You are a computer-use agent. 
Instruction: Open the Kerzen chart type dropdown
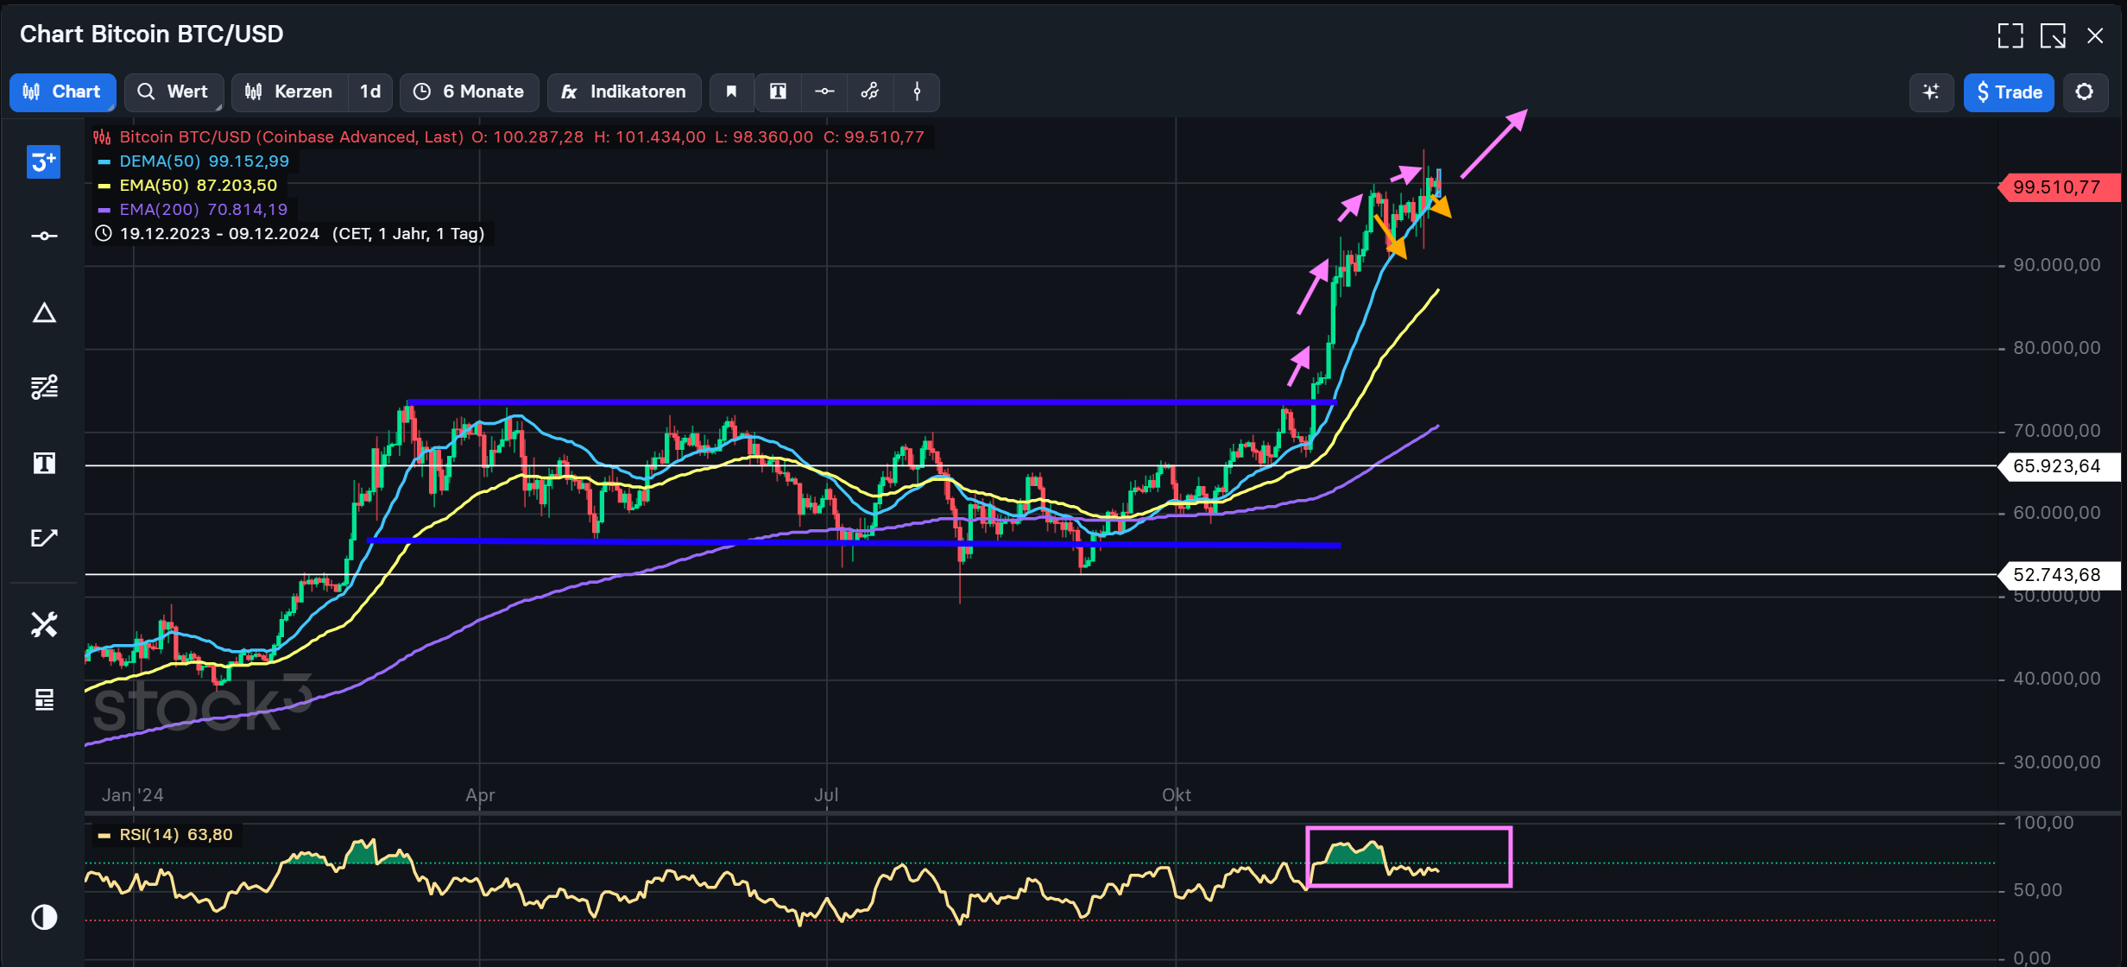(x=290, y=92)
